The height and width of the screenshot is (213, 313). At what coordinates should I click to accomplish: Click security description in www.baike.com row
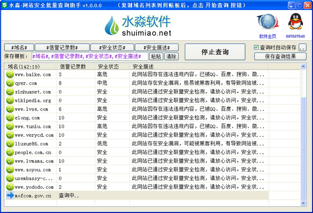click(x=198, y=74)
